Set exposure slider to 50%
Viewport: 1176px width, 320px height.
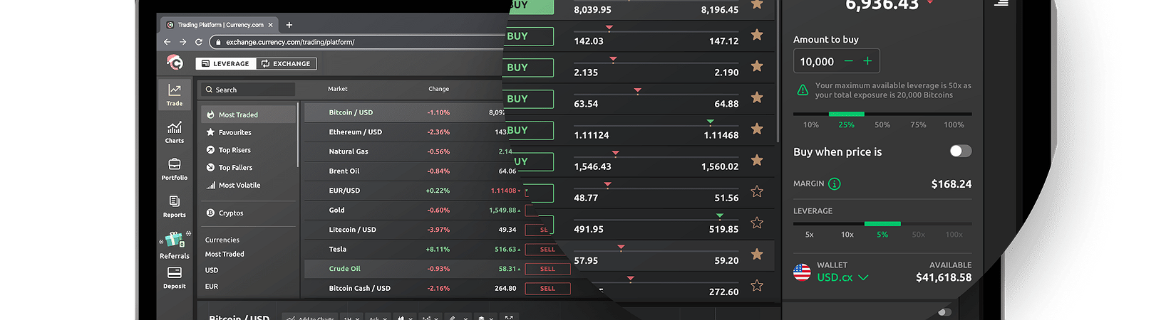click(x=882, y=124)
